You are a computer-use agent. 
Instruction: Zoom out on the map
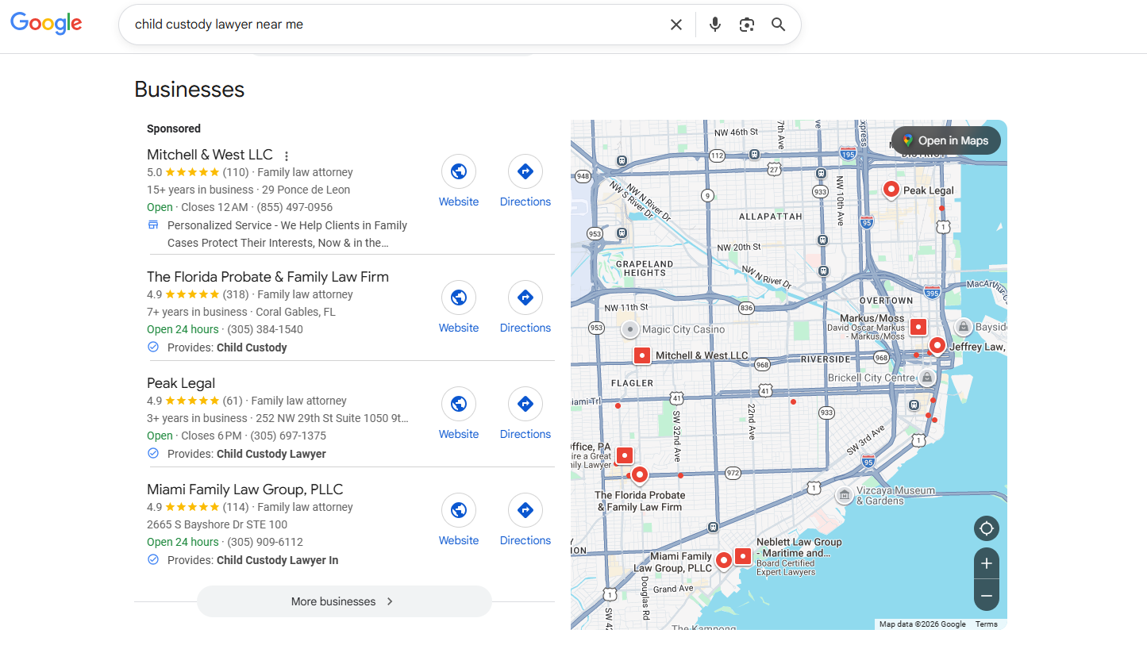click(x=986, y=595)
